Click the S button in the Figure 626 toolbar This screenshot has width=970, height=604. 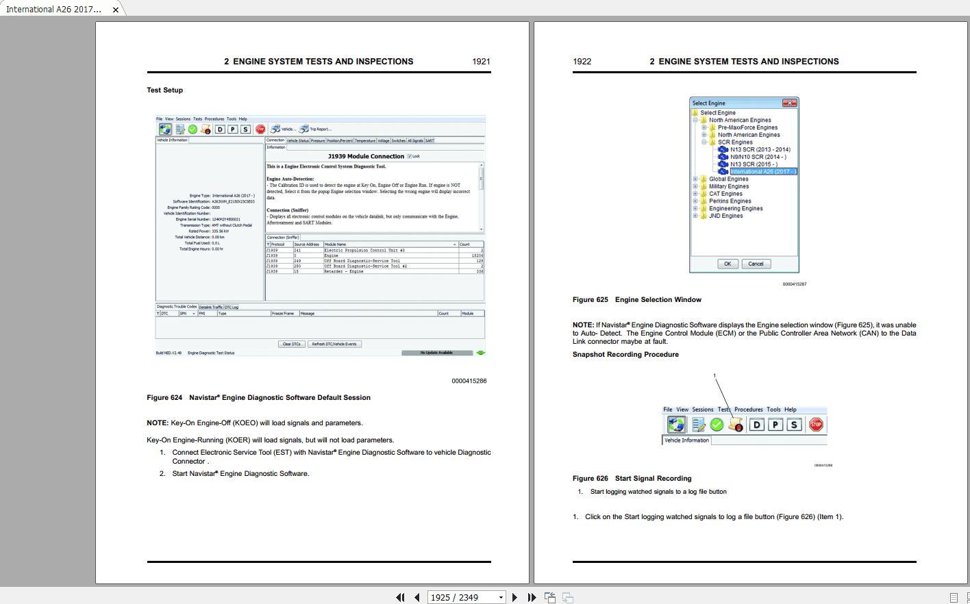(794, 425)
